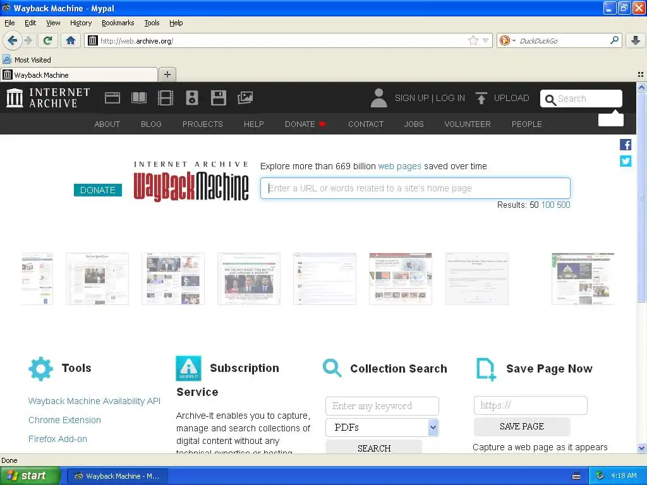The height and width of the screenshot is (485, 647).
Task: Focus the 'Enter any keyword' field
Action: (x=382, y=406)
